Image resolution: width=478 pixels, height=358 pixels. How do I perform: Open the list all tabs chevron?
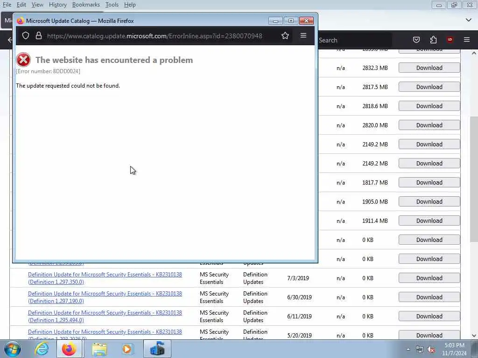pyautogui.click(x=469, y=20)
